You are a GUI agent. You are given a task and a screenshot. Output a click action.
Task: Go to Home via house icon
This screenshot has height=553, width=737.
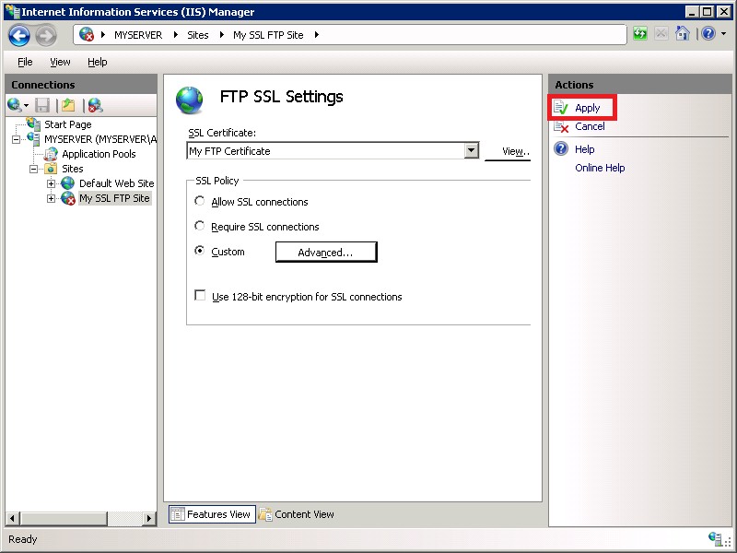[682, 33]
